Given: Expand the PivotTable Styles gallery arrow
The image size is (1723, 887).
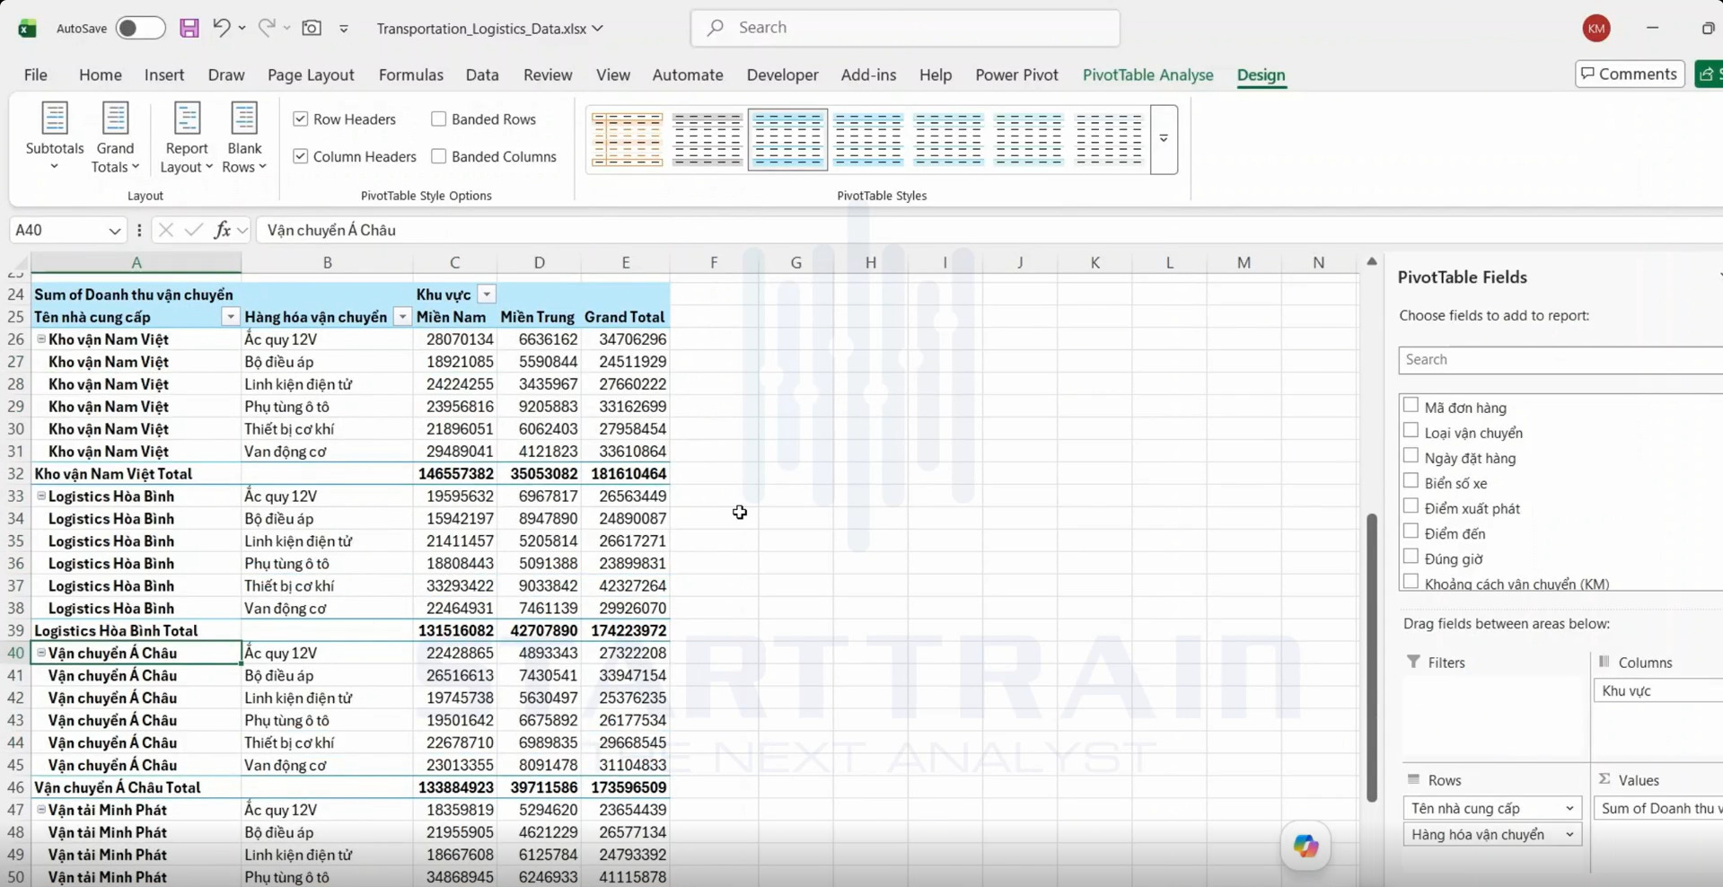Looking at the screenshot, I should pyautogui.click(x=1164, y=139).
